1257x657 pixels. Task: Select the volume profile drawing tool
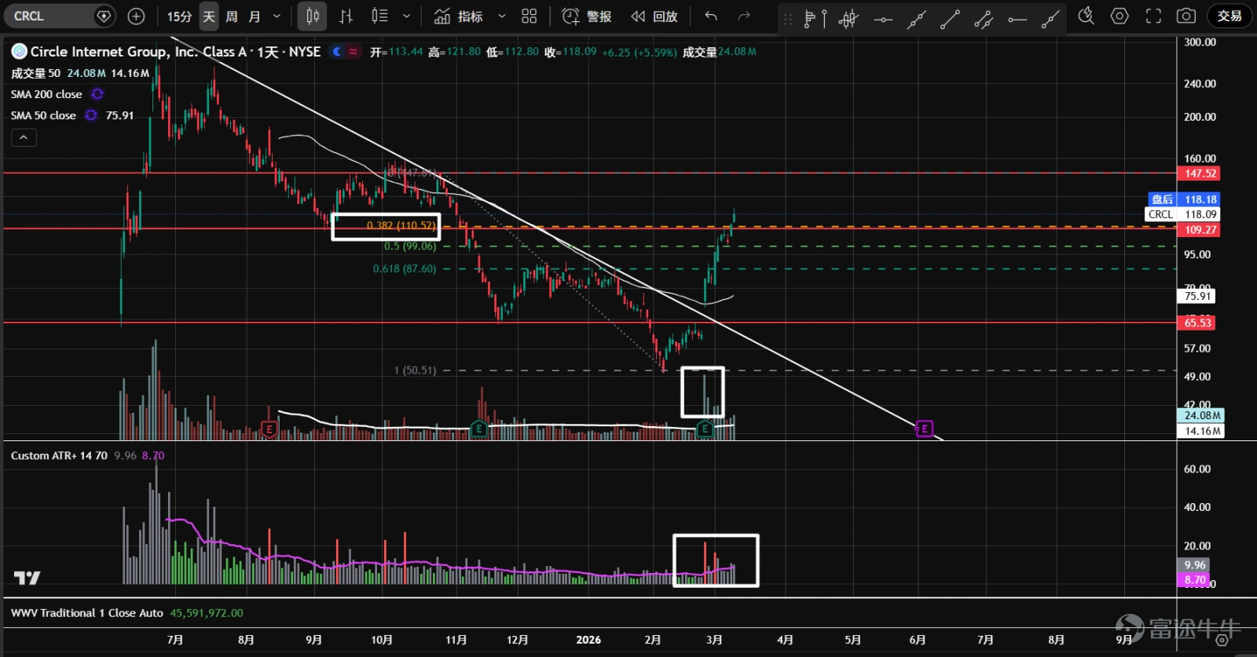point(815,19)
